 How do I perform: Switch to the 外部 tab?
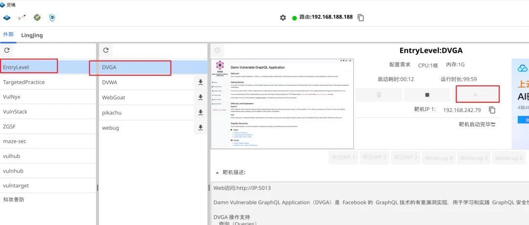pyautogui.click(x=8, y=35)
